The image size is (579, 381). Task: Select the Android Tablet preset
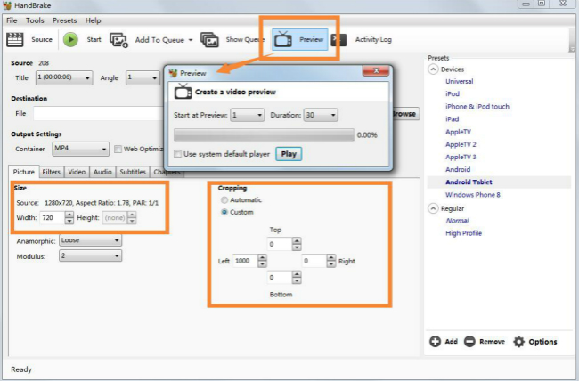[469, 182]
